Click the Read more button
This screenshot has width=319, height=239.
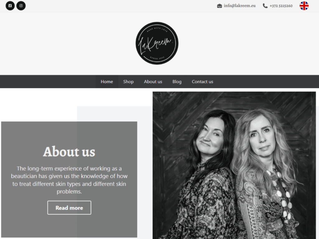[69, 208]
